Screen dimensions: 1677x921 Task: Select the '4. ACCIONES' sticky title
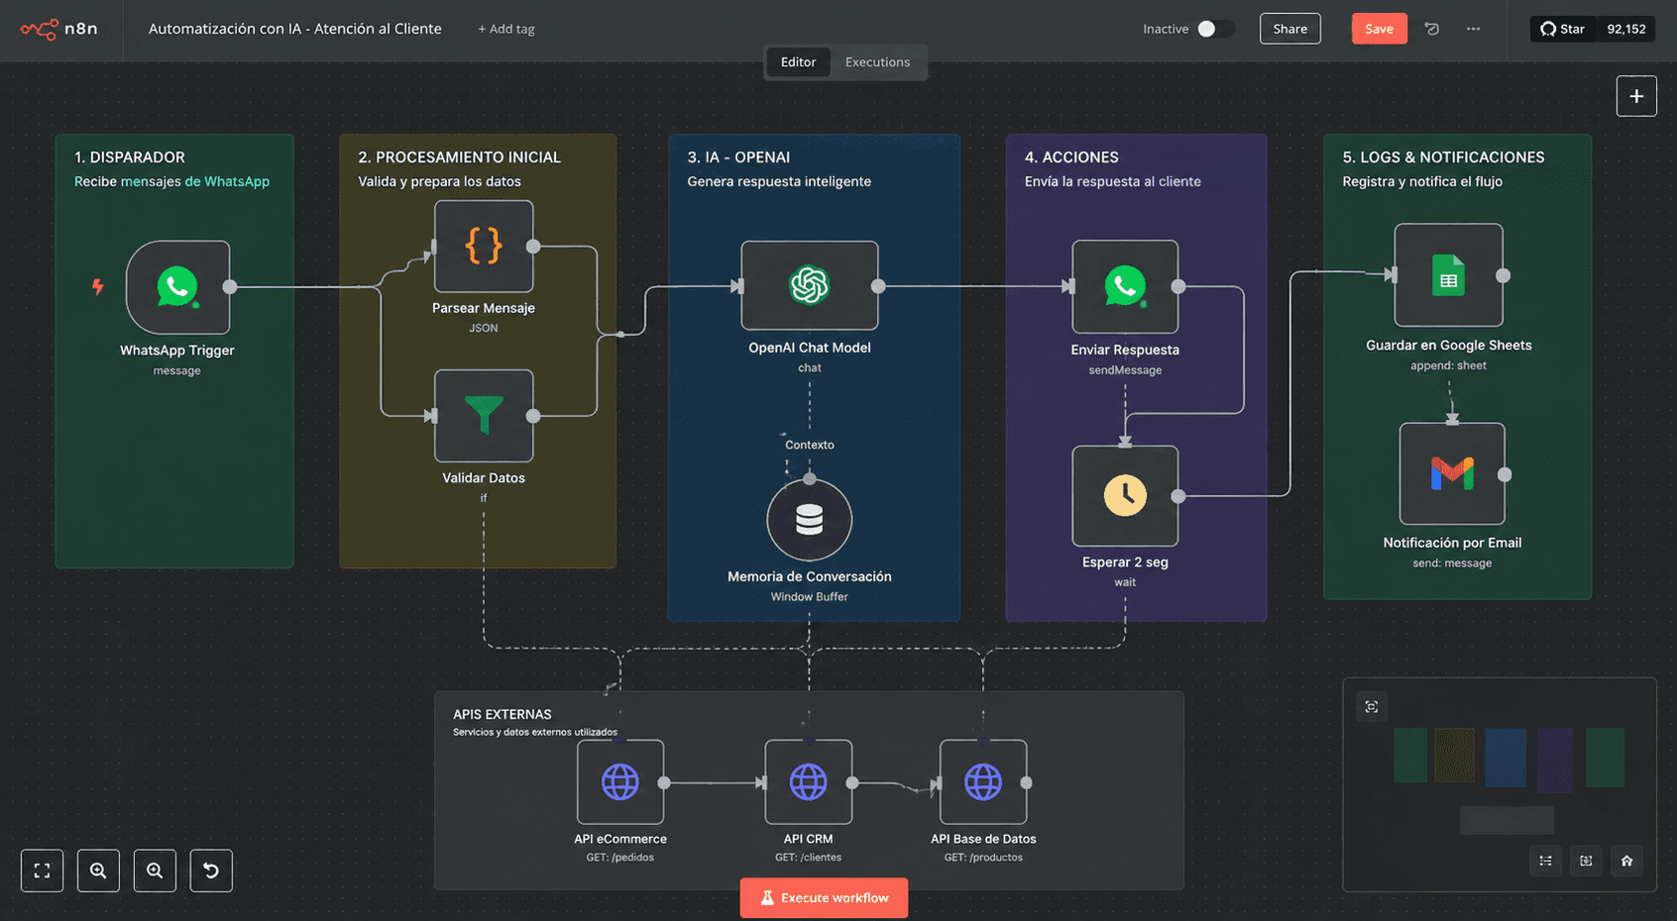click(x=1071, y=157)
